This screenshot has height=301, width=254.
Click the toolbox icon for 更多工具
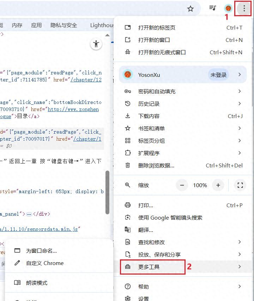click(x=128, y=267)
